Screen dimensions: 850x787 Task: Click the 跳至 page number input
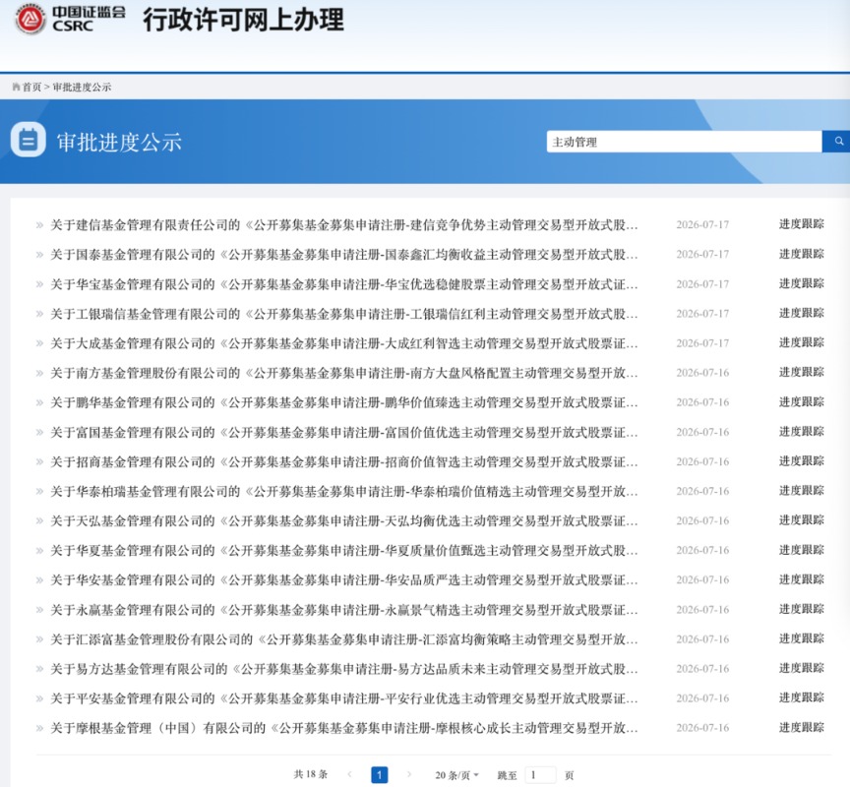pyautogui.click(x=540, y=775)
